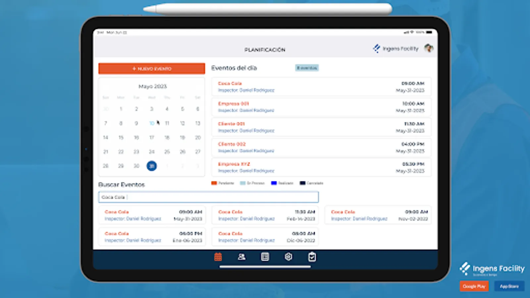
Task: Select day 15 in the May calendar
Action: 121,137
